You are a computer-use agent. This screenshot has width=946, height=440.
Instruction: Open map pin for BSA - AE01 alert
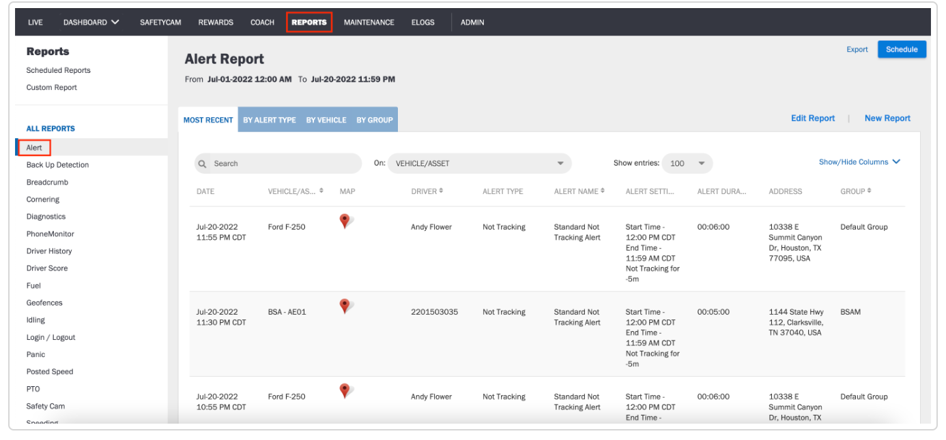click(345, 306)
